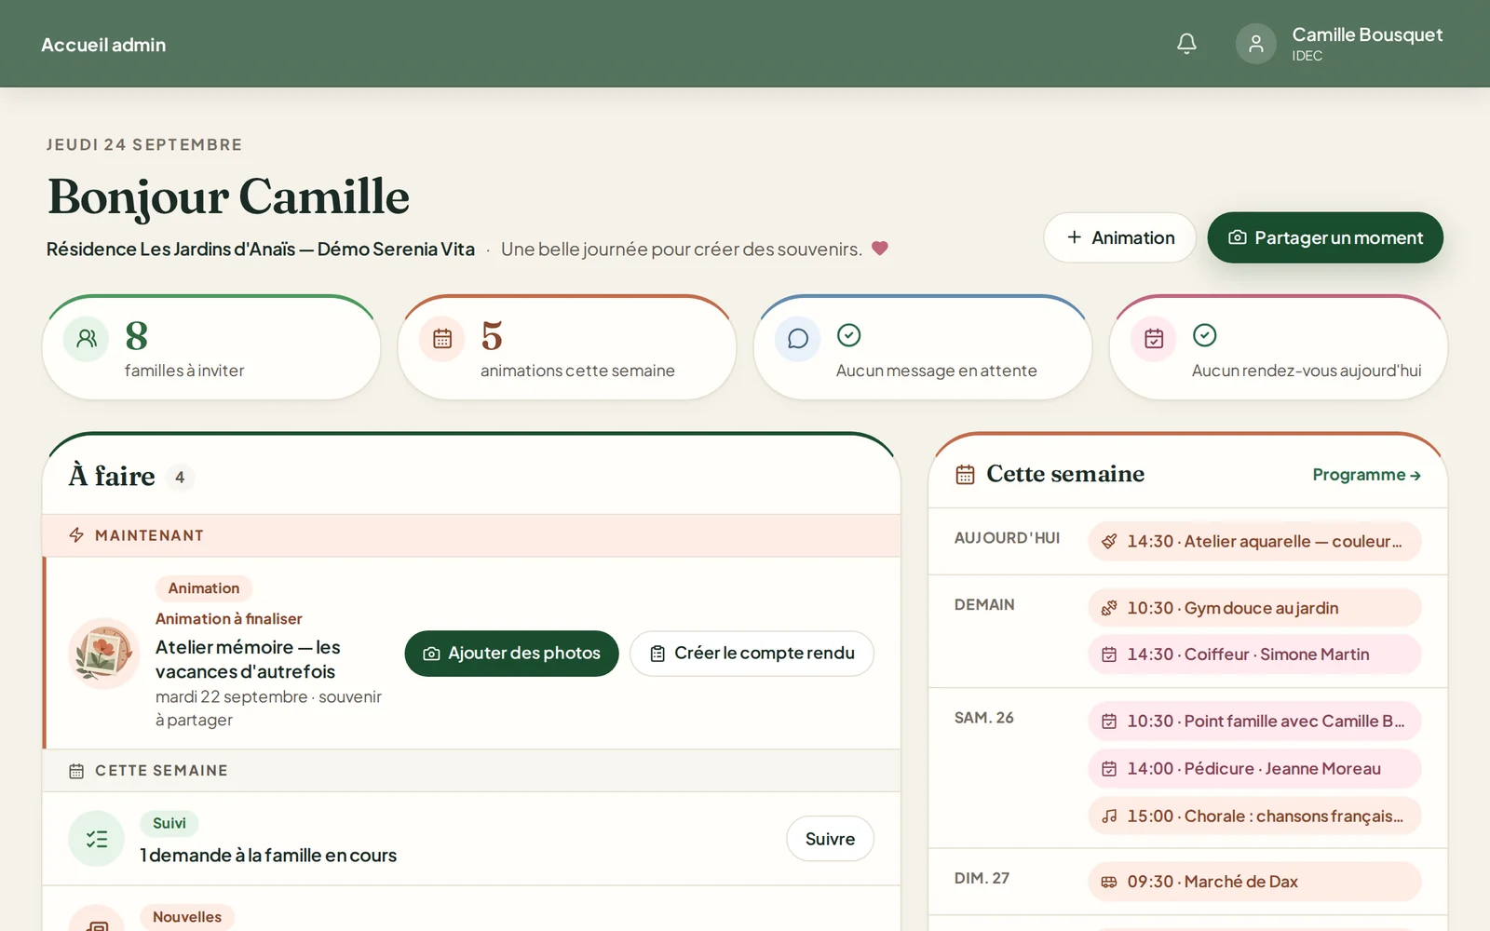1490x931 pixels.
Task: Click the Suivre button
Action: 830,839
